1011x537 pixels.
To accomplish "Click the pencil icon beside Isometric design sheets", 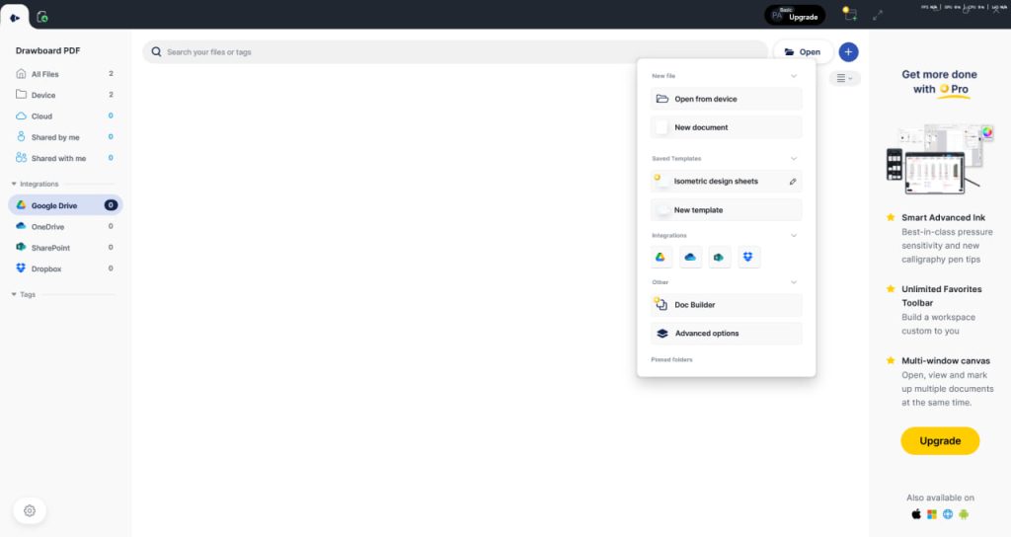I will (792, 182).
